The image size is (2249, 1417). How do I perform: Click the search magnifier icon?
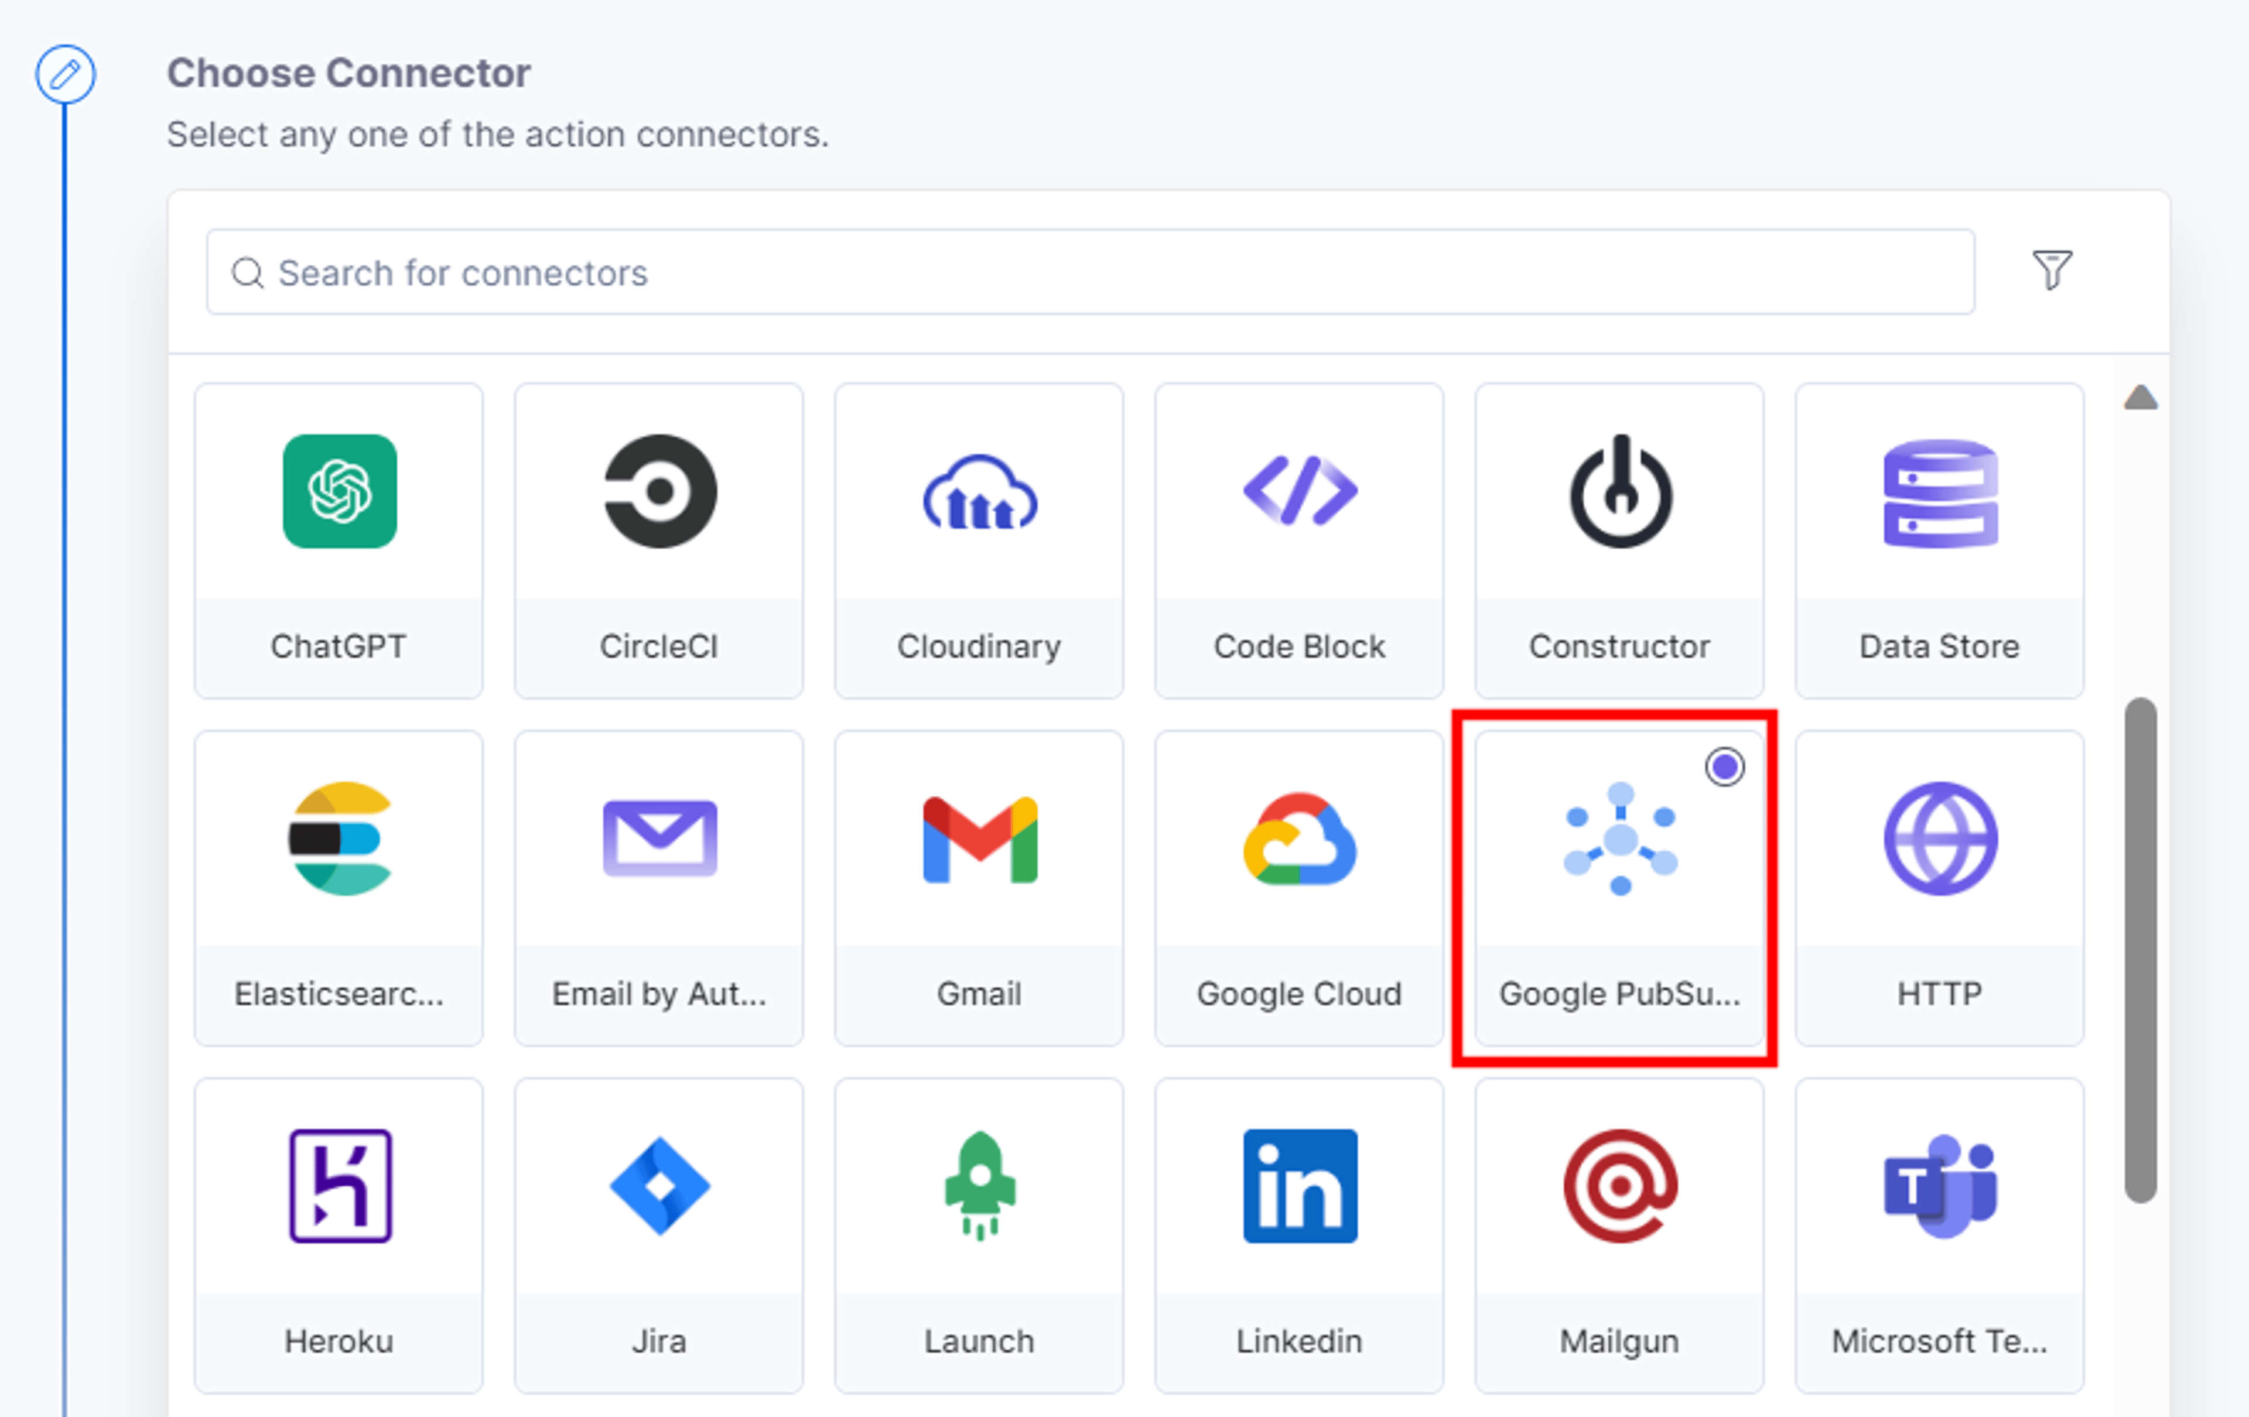248,273
